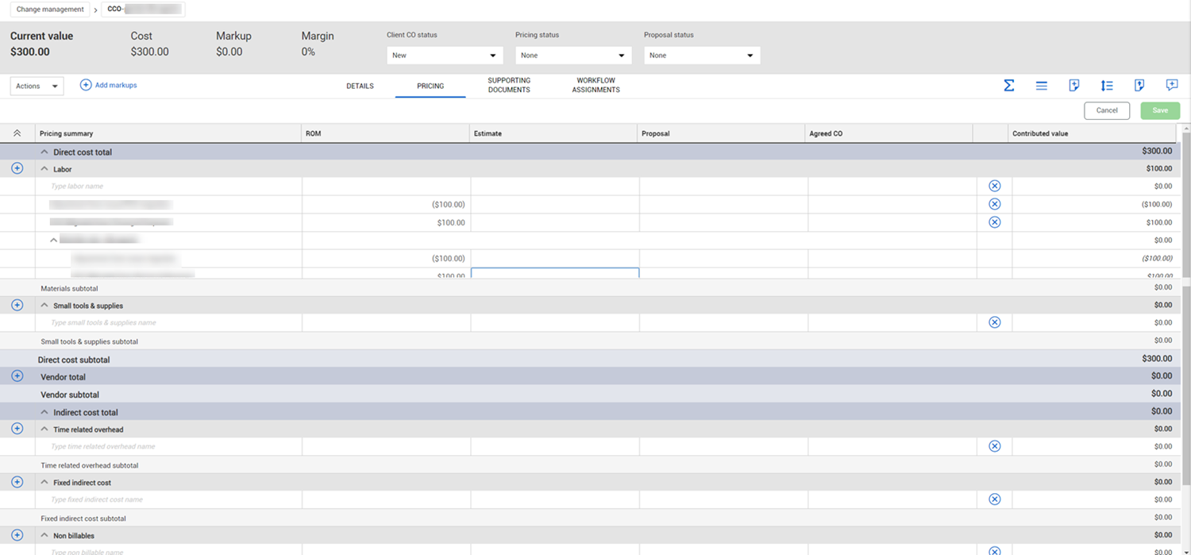Open the Actions dropdown
Image resolution: width=1191 pixels, height=555 pixels.
pyautogui.click(x=37, y=86)
